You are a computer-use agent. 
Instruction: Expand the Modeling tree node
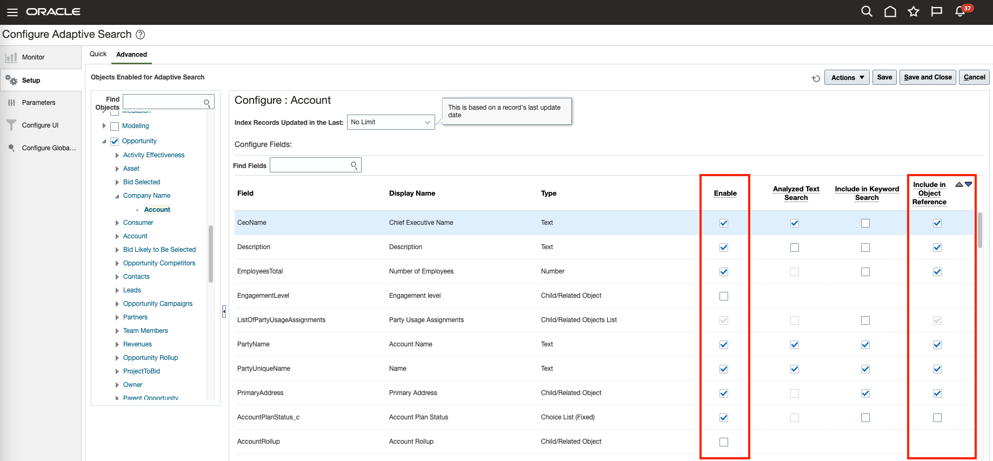tap(104, 126)
